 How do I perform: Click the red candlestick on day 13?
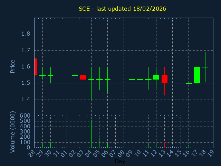[164, 79]
